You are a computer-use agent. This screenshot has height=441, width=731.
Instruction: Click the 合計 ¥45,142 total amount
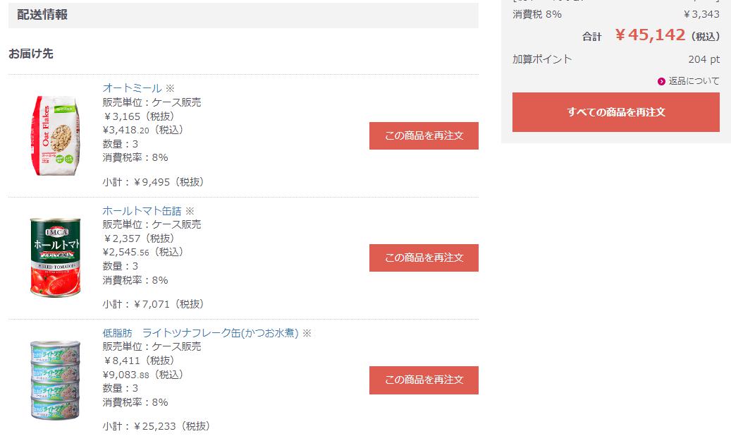pyautogui.click(x=651, y=35)
